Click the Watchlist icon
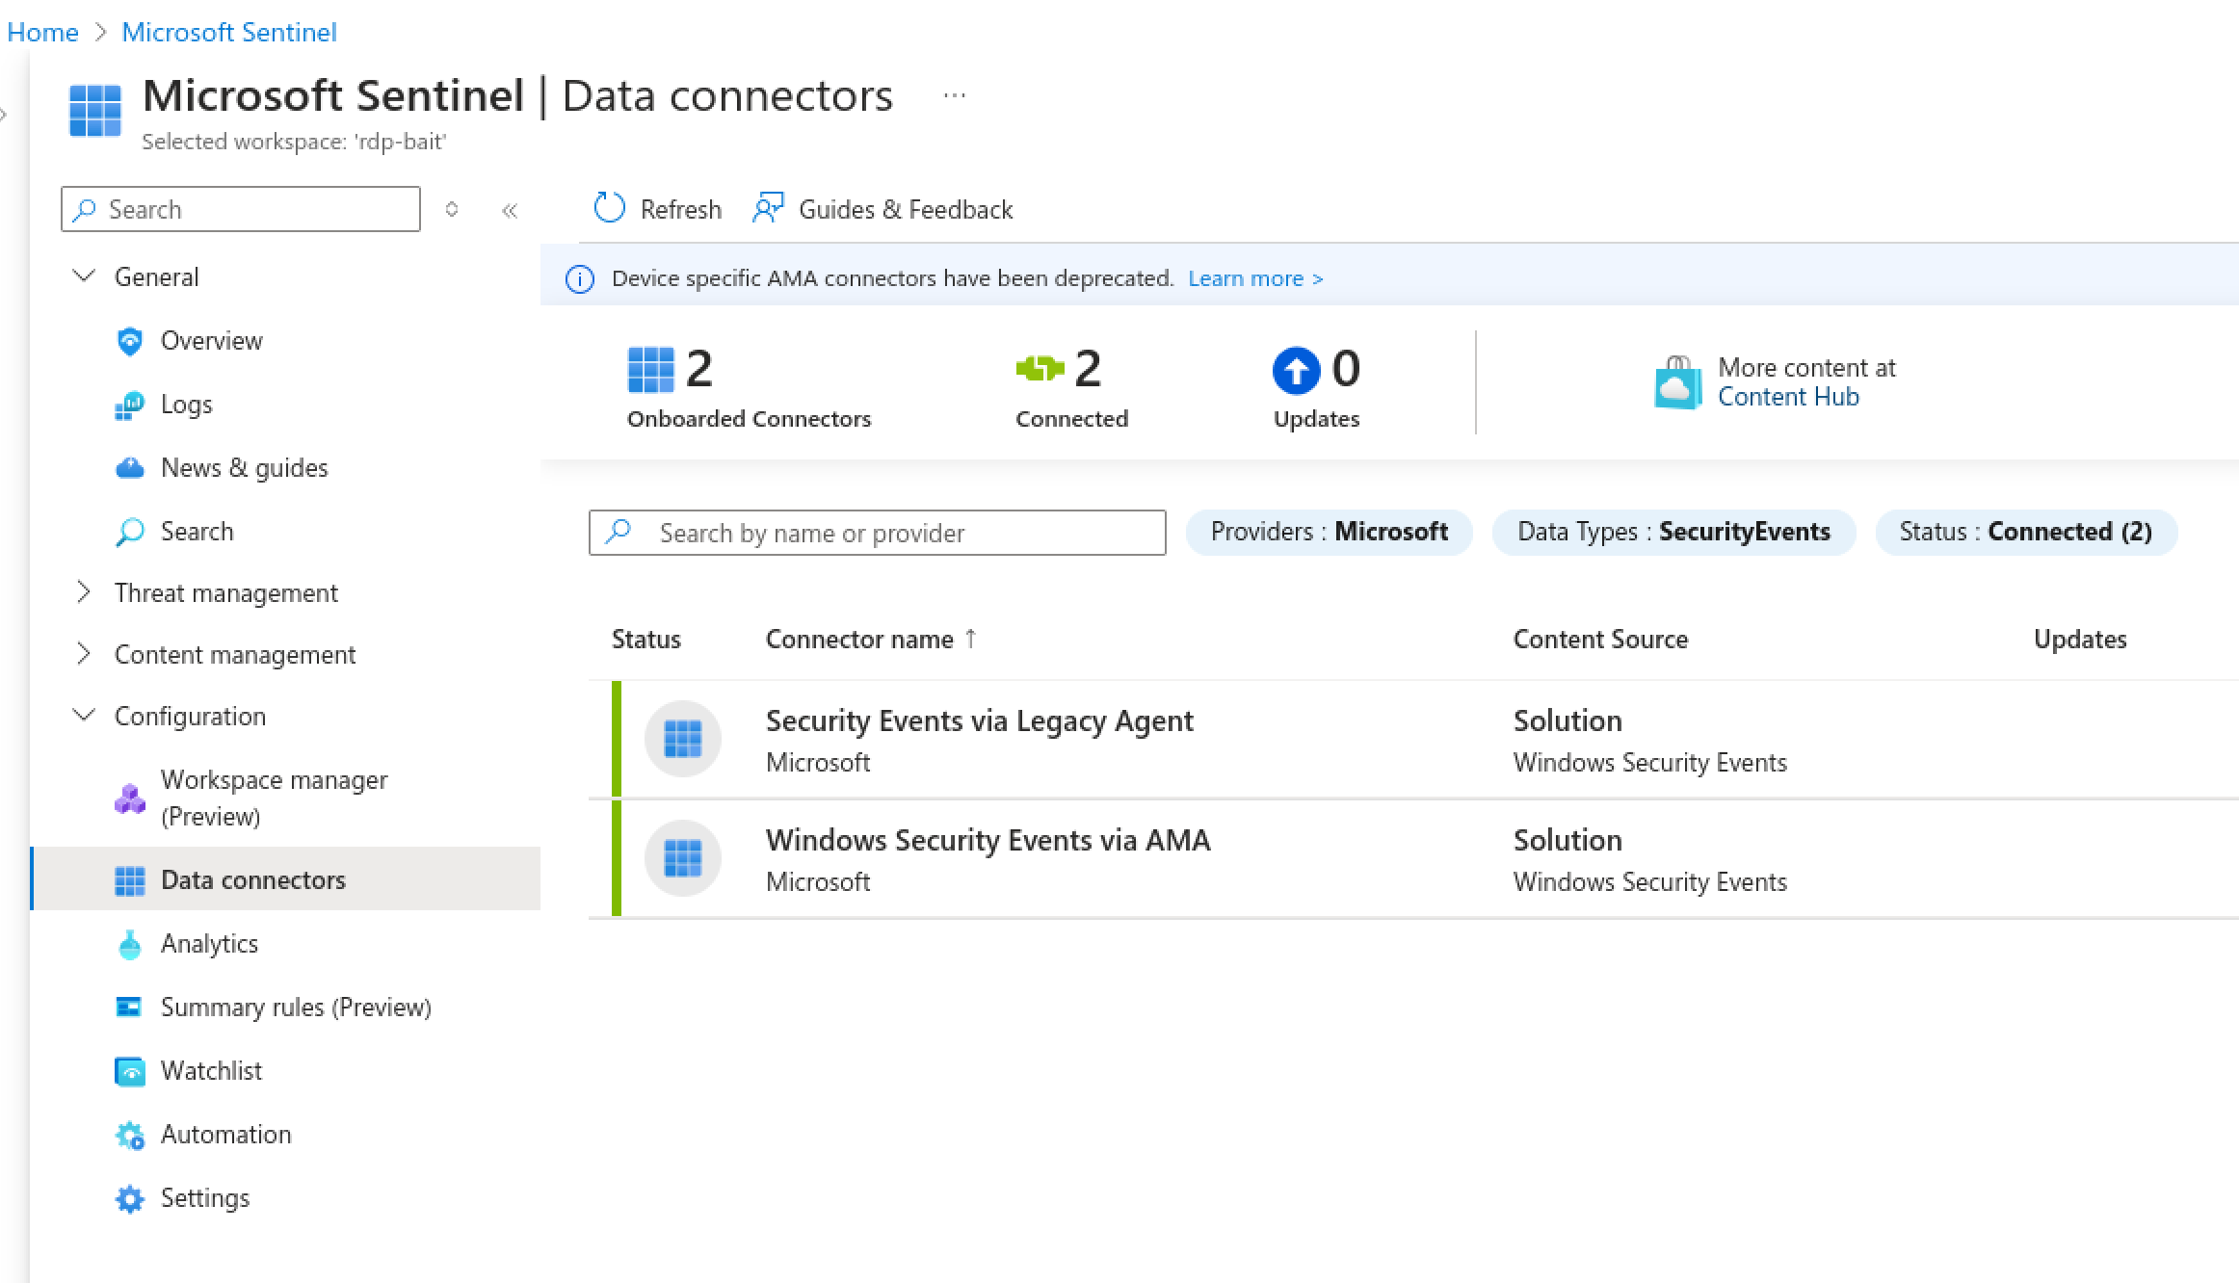Screen dimensions: 2239x1283 tap(129, 1071)
